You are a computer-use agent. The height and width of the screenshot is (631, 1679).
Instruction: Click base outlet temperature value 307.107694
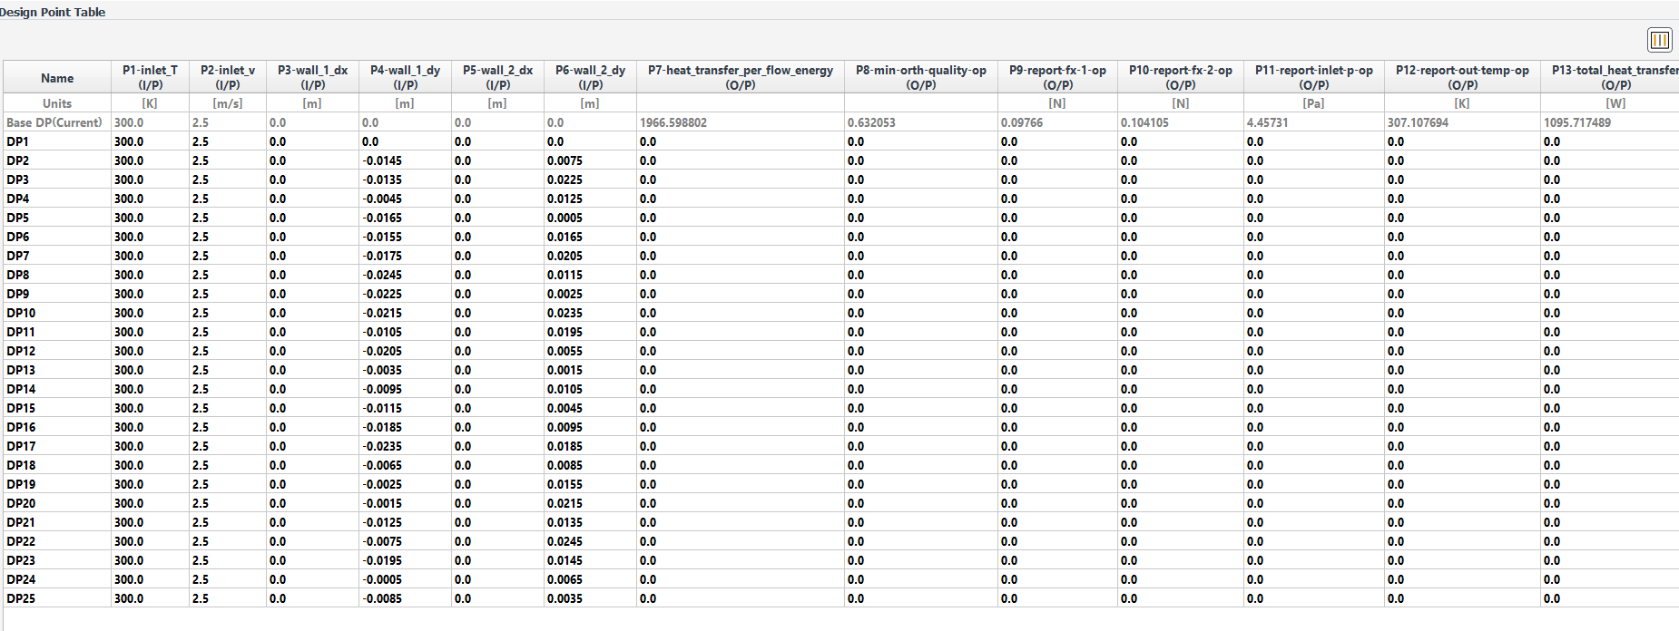pyautogui.click(x=1418, y=122)
